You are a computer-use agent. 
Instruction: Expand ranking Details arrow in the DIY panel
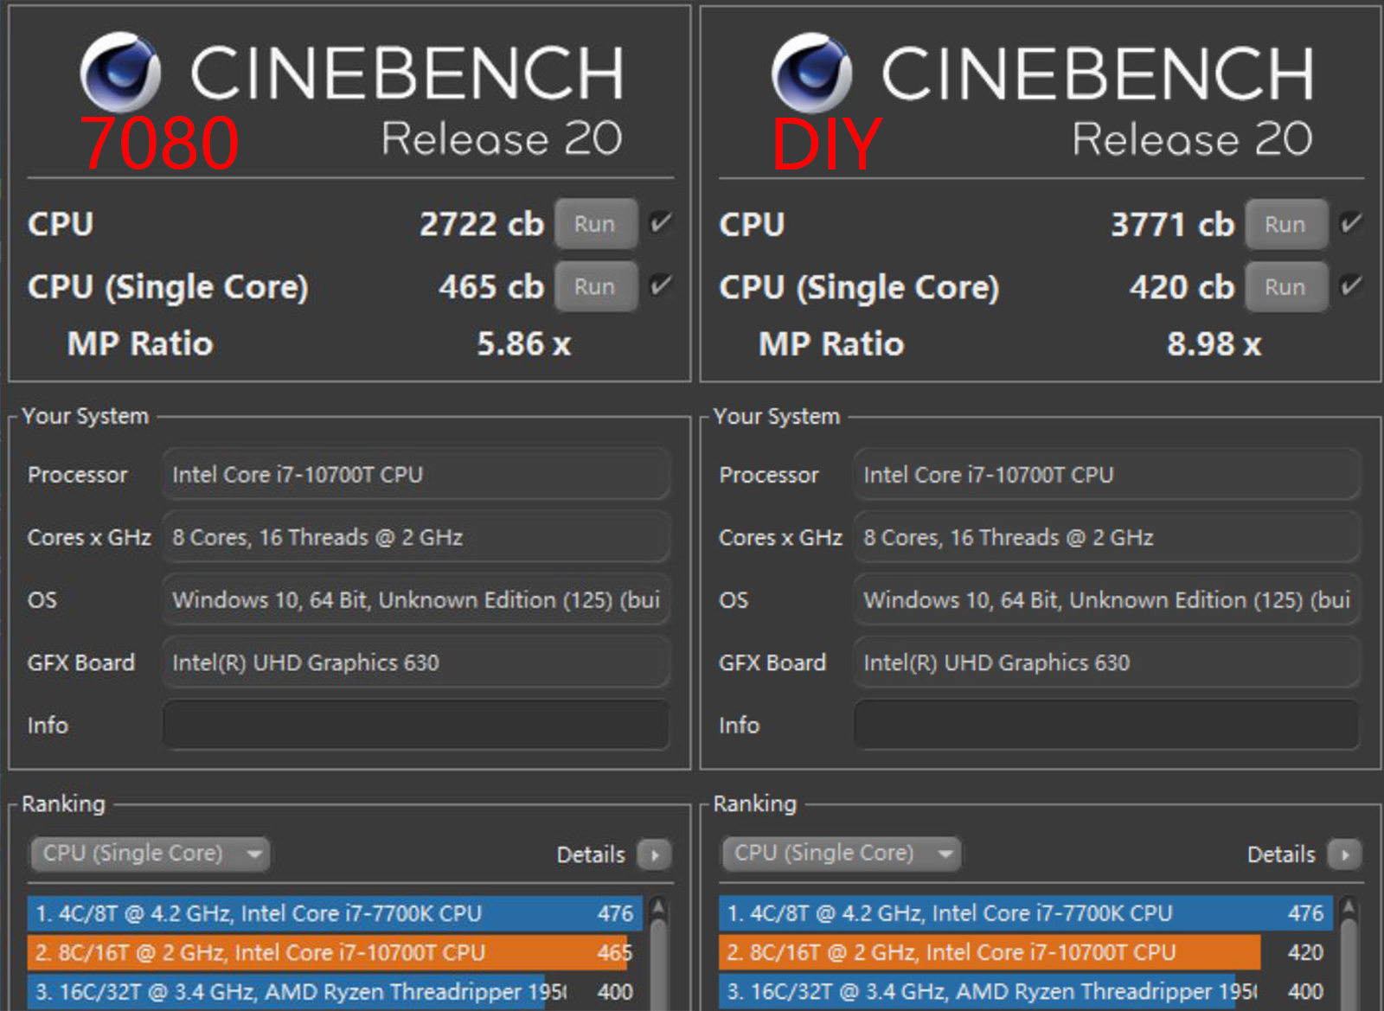click(1345, 854)
